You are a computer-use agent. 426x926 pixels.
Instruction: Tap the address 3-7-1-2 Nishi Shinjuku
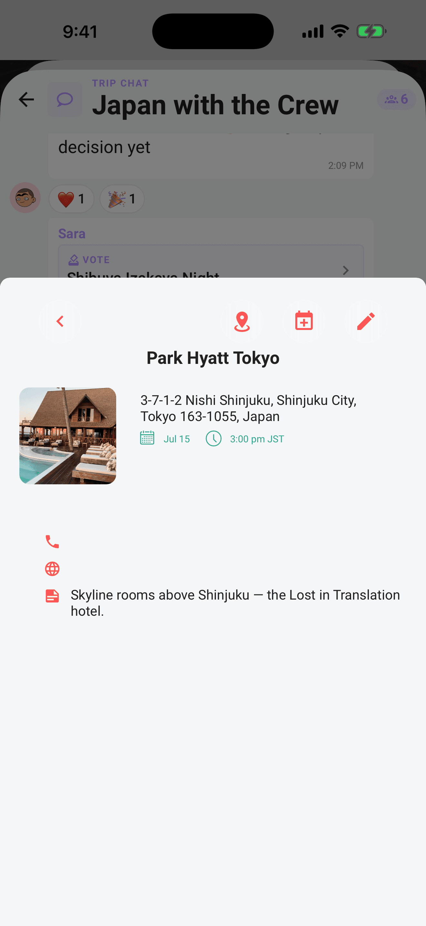(248, 408)
